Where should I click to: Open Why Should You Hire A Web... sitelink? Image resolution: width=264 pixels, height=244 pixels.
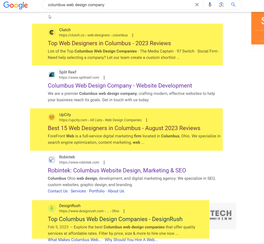[x=131, y=240]
